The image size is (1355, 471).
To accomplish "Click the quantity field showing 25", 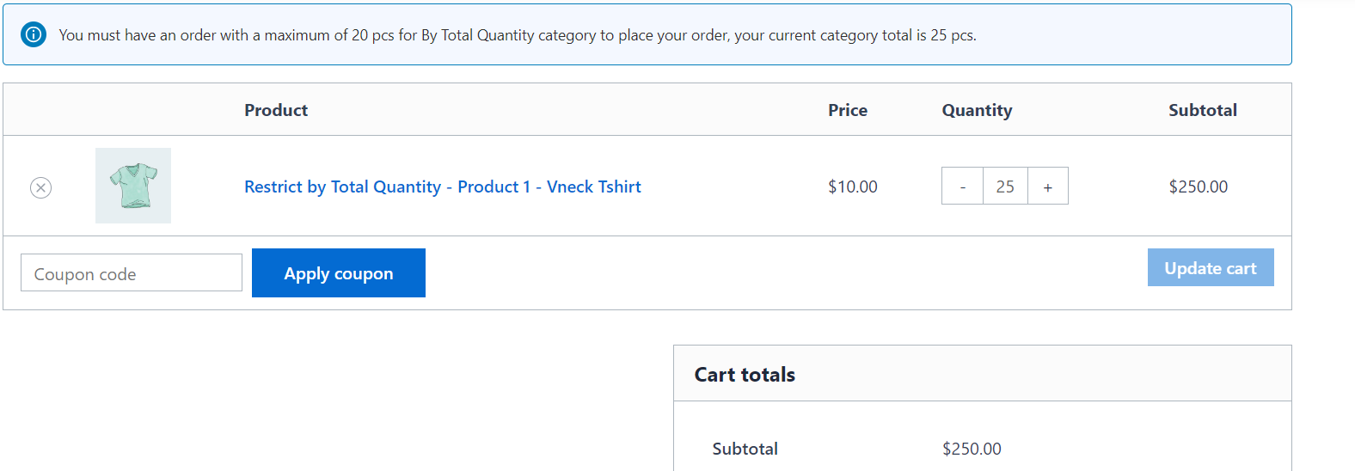I will pyautogui.click(x=1005, y=187).
